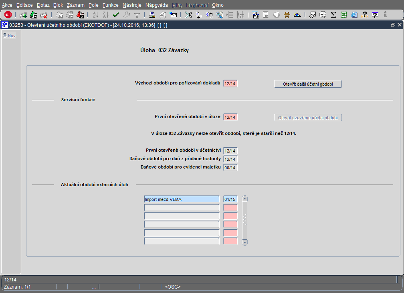
Task: Click the Internet Explorer browser icon
Action: [x=354, y=15]
